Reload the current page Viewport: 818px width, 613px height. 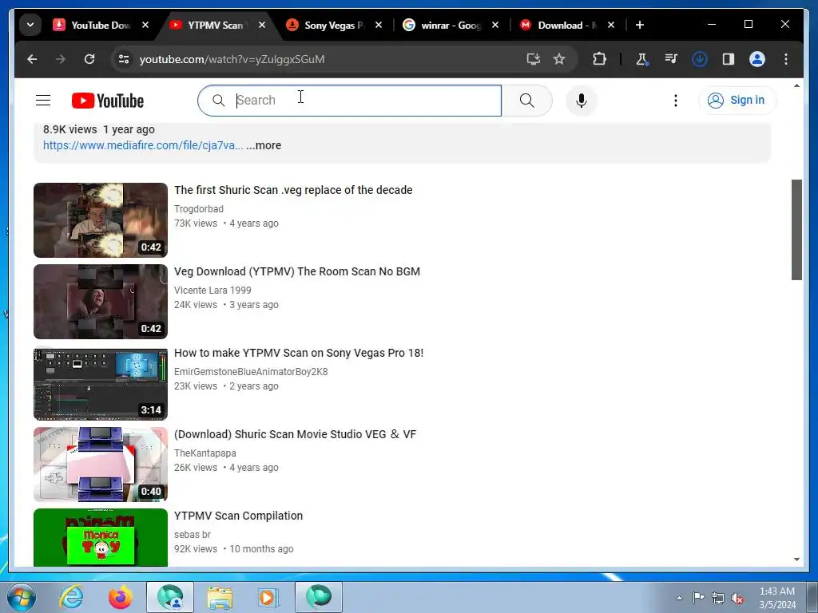89,59
